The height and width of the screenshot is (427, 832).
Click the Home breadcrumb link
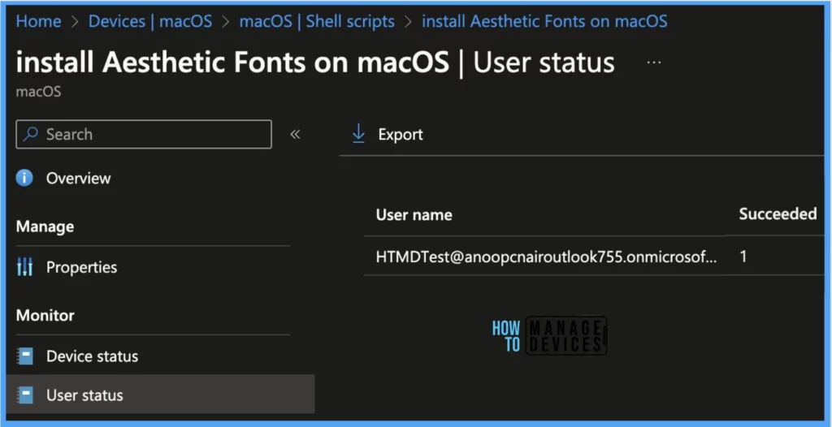[38, 21]
